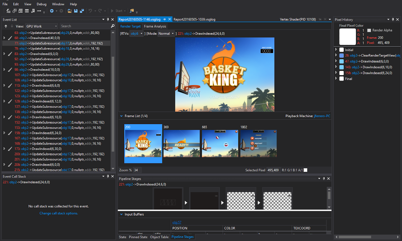402x241 pixels.
Task: Click Change call stack options link
Action: (x=59, y=213)
